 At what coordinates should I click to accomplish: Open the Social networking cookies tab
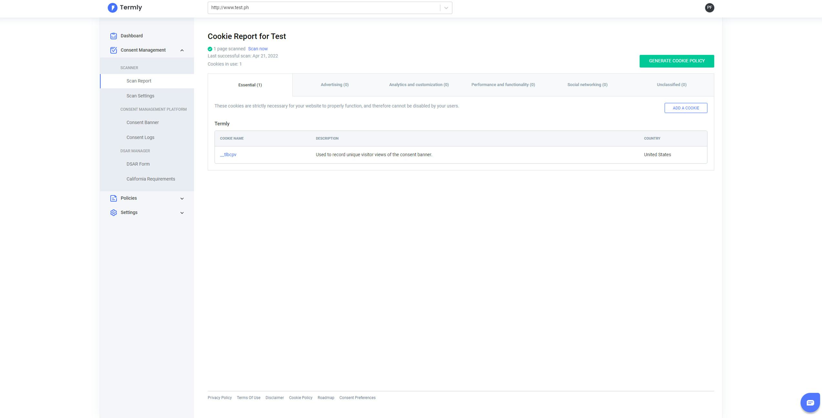coord(587,84)
